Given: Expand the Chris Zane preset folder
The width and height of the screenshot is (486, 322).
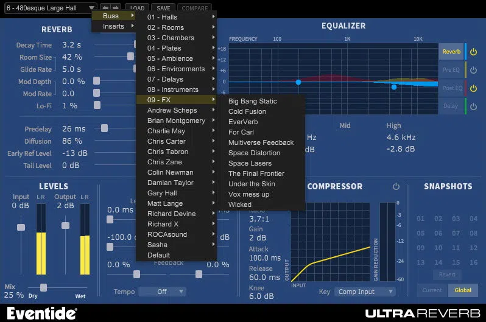Looking at the screenshot, I should point(177,162).
